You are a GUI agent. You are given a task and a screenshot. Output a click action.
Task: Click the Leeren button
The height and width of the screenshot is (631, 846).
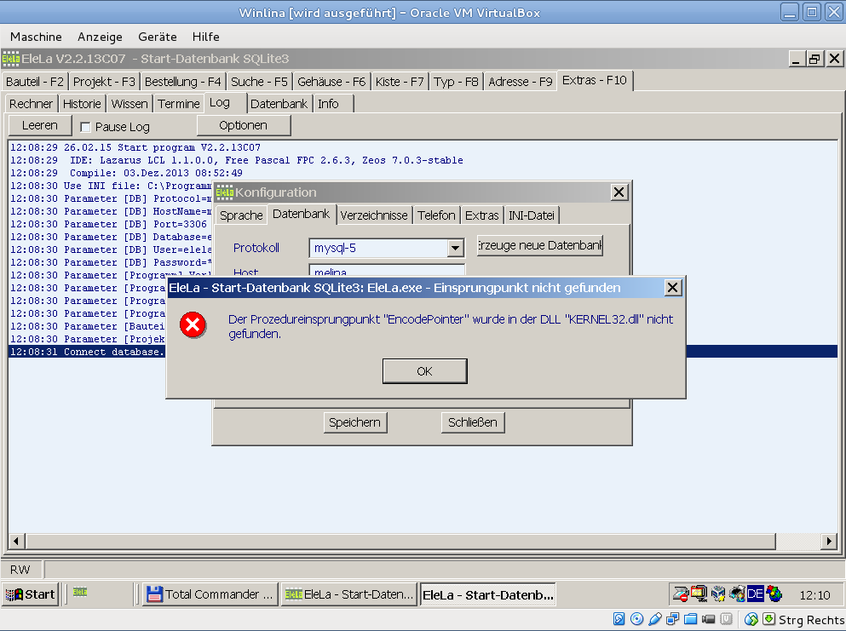point(40,126)
